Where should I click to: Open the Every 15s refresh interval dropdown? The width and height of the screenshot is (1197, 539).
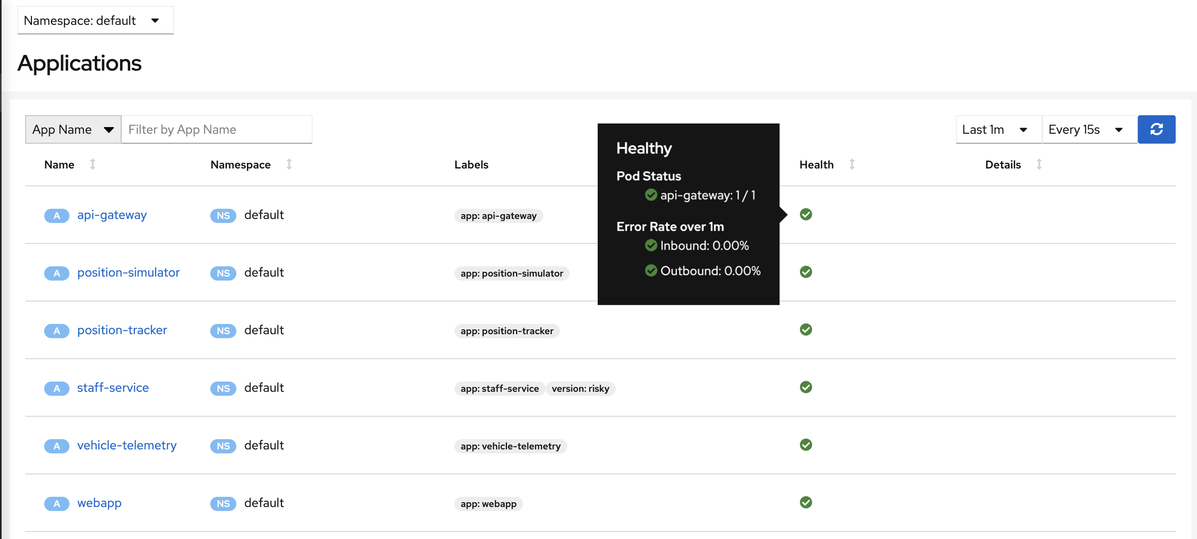[1087, 129]
